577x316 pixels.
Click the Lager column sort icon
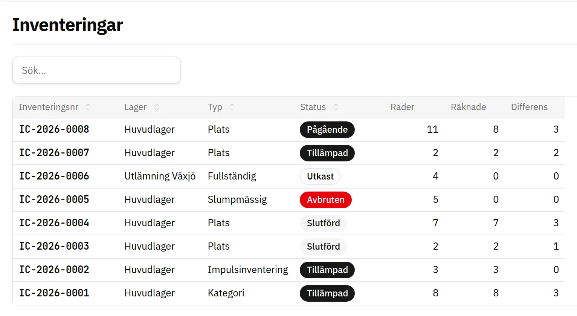157,107
